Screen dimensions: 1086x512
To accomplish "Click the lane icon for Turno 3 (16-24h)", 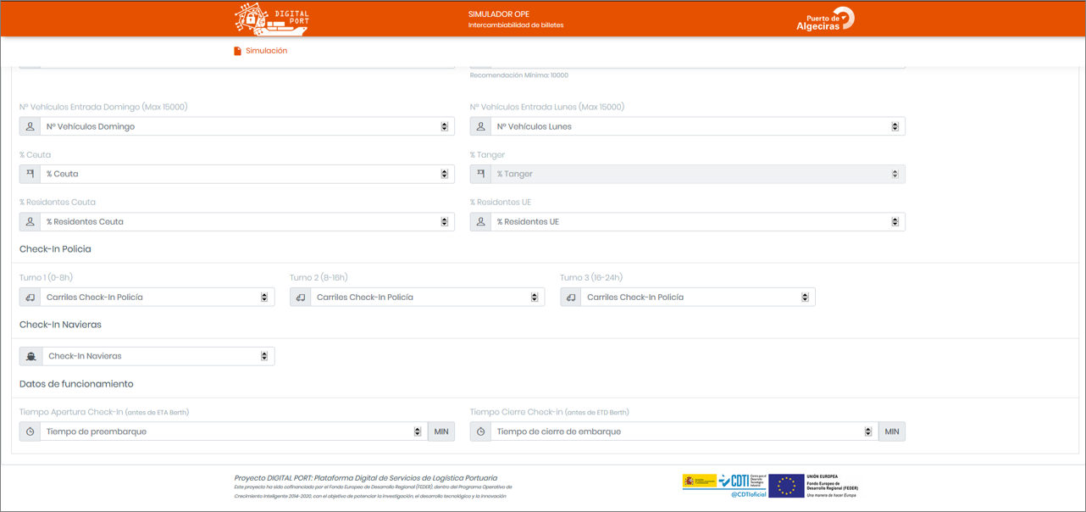I will click(570, 298).
